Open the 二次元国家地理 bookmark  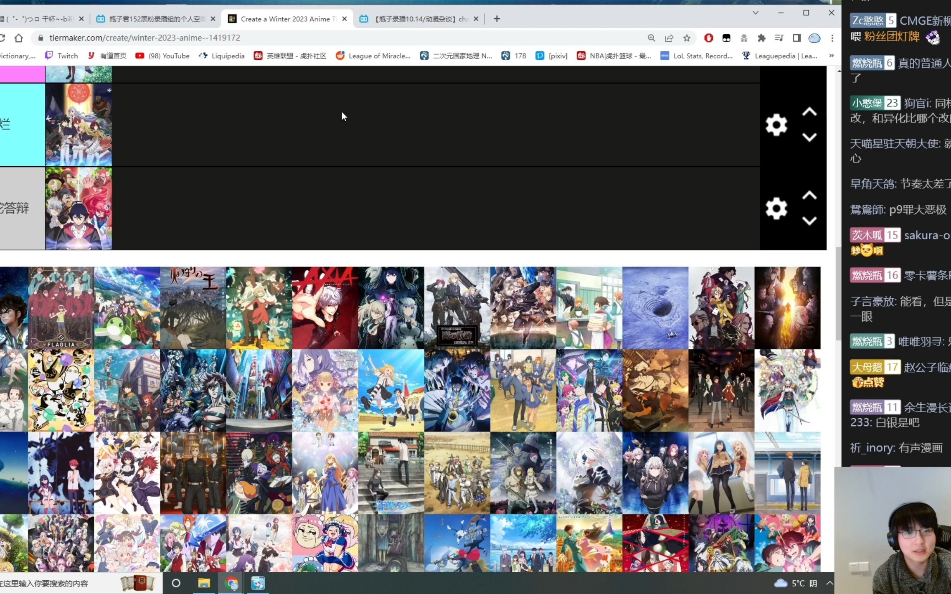click(456, 56)
